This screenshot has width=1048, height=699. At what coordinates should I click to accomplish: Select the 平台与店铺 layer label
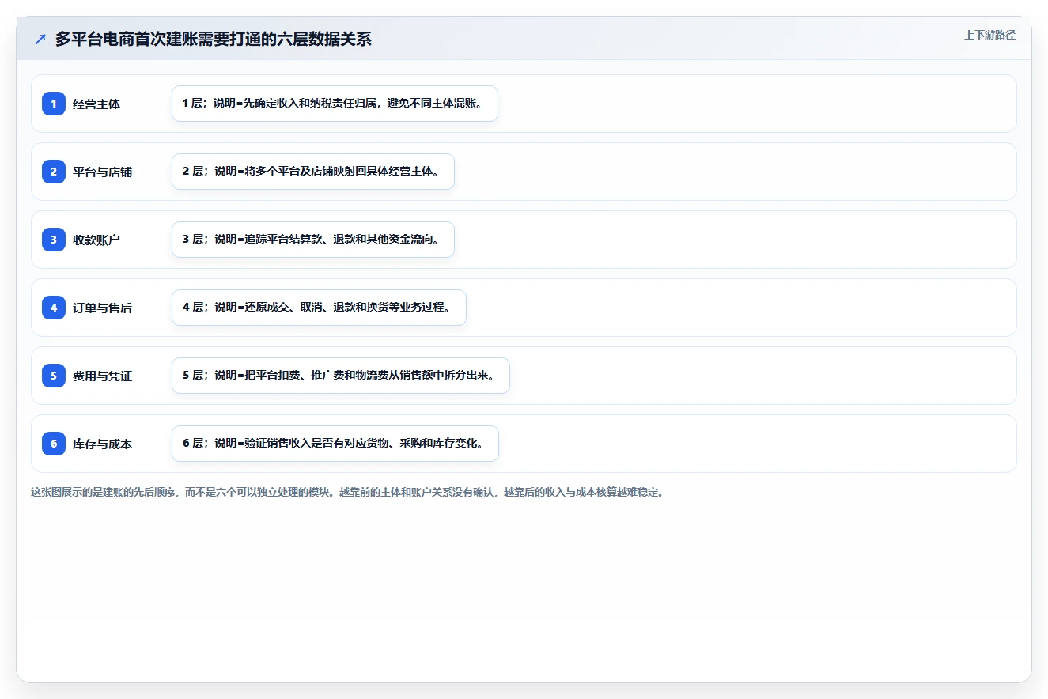click(102, 172)
